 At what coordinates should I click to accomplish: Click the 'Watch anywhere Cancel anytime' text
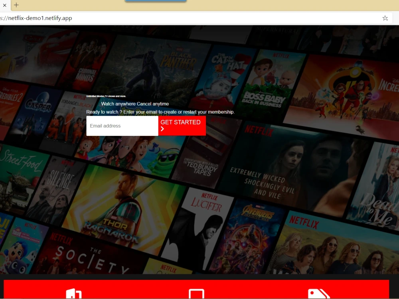point(135,104)
